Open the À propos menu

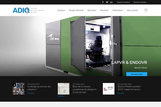61,10
